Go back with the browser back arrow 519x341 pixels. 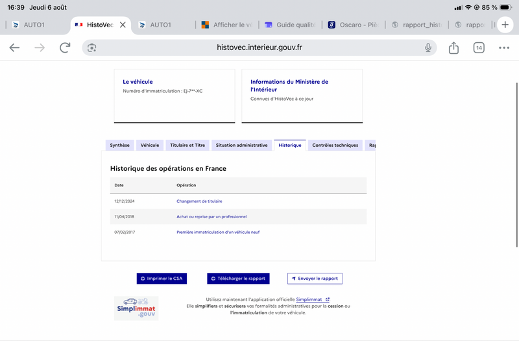pos(14,47)
